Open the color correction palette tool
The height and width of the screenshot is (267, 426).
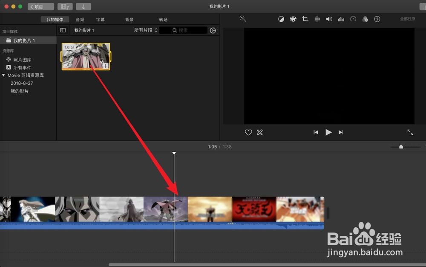293,19
